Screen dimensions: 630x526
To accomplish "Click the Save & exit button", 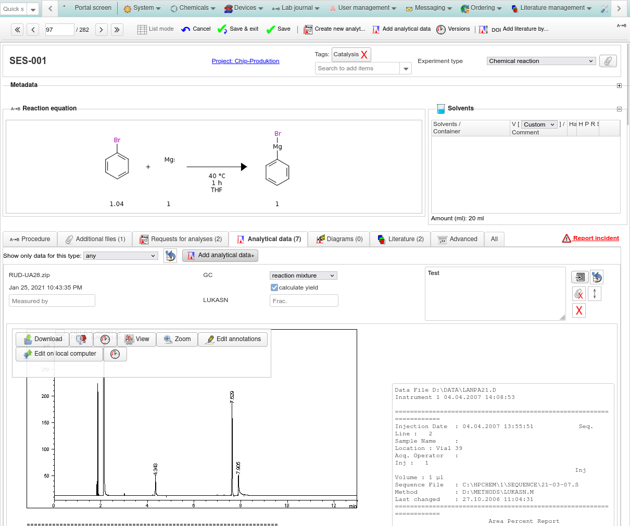I will tap(238, 29).
